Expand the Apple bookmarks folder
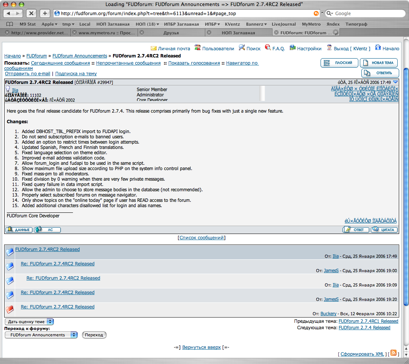The height and width of the screenshot is (364, 409). coord(49,24)
